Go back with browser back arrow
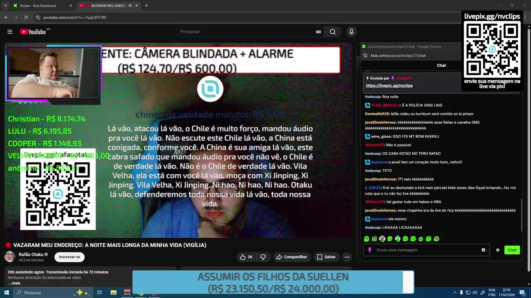This screenshot has width=531, height=298. pyautogui.click(x=6, y=17)
